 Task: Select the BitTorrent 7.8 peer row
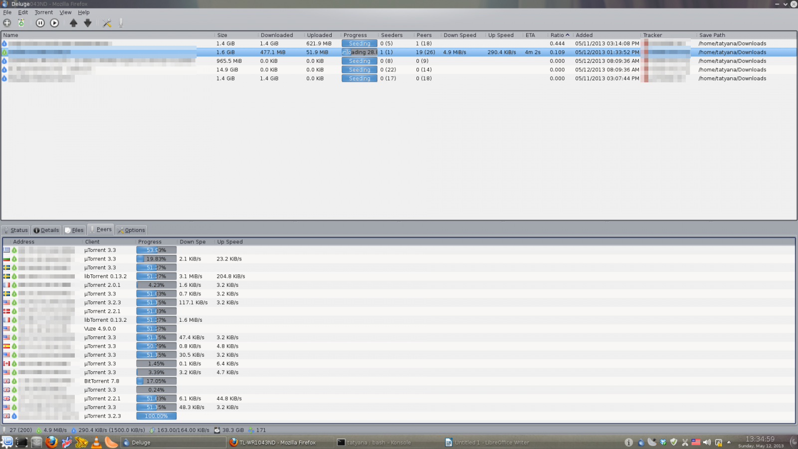399,381
